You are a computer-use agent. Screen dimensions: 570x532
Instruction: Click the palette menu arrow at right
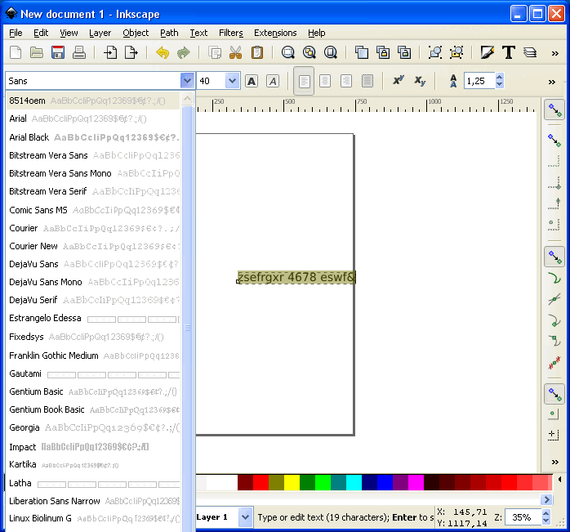559,479
